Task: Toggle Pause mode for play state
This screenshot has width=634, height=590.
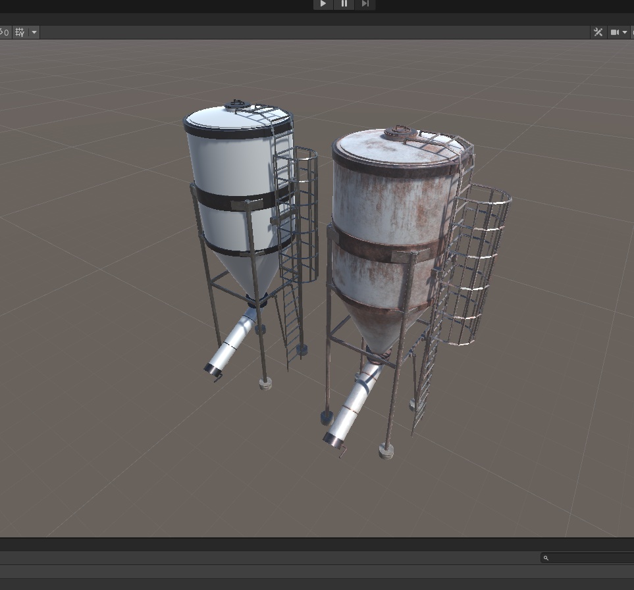Action: point(344,5)
